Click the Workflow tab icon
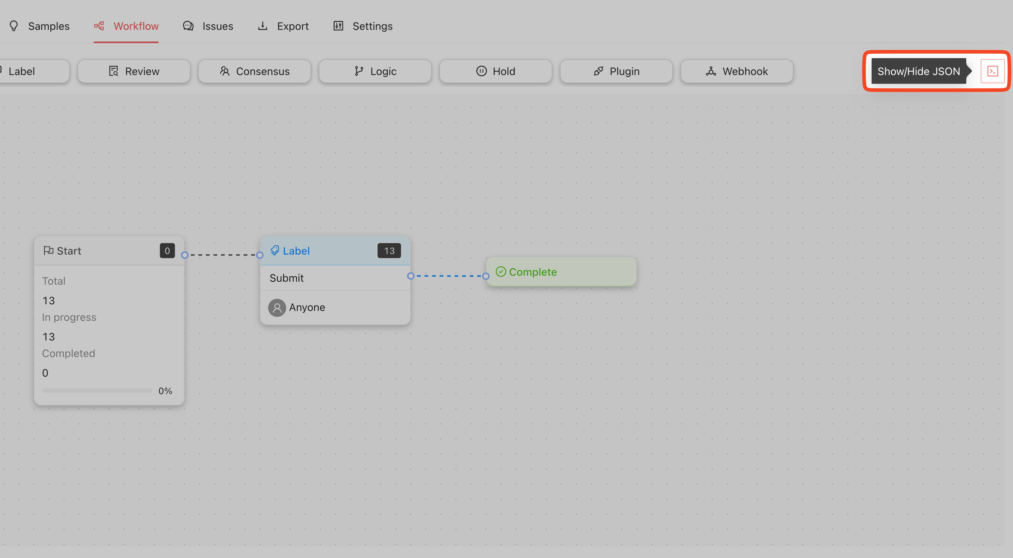Viewport: 1013px width, 558px height. click(x=99, y=26)
